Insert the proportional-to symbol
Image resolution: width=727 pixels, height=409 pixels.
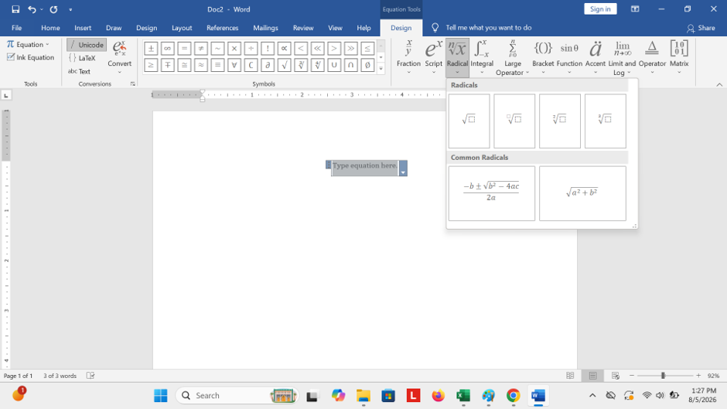pos(284,48)
